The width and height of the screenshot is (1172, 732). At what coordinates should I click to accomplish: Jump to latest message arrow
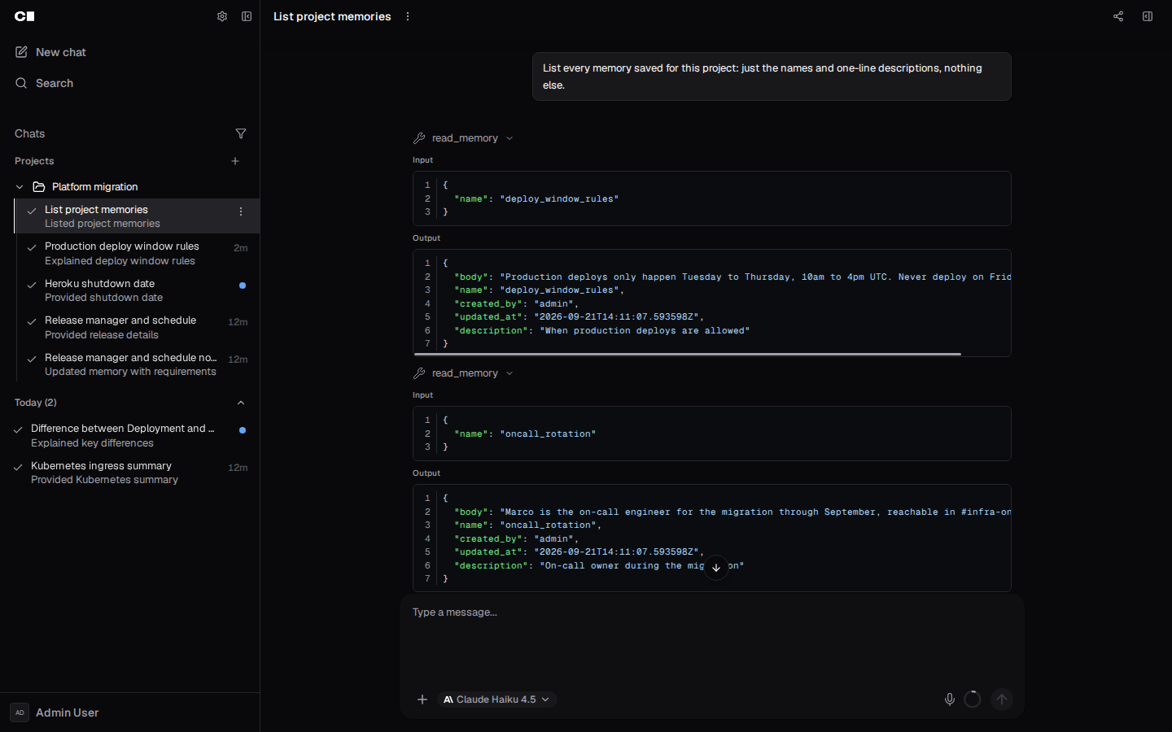click(716, 568)
